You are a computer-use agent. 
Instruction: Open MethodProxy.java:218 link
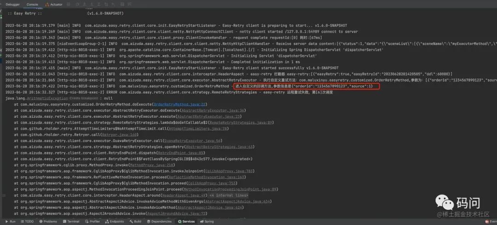tap(151, 165)
